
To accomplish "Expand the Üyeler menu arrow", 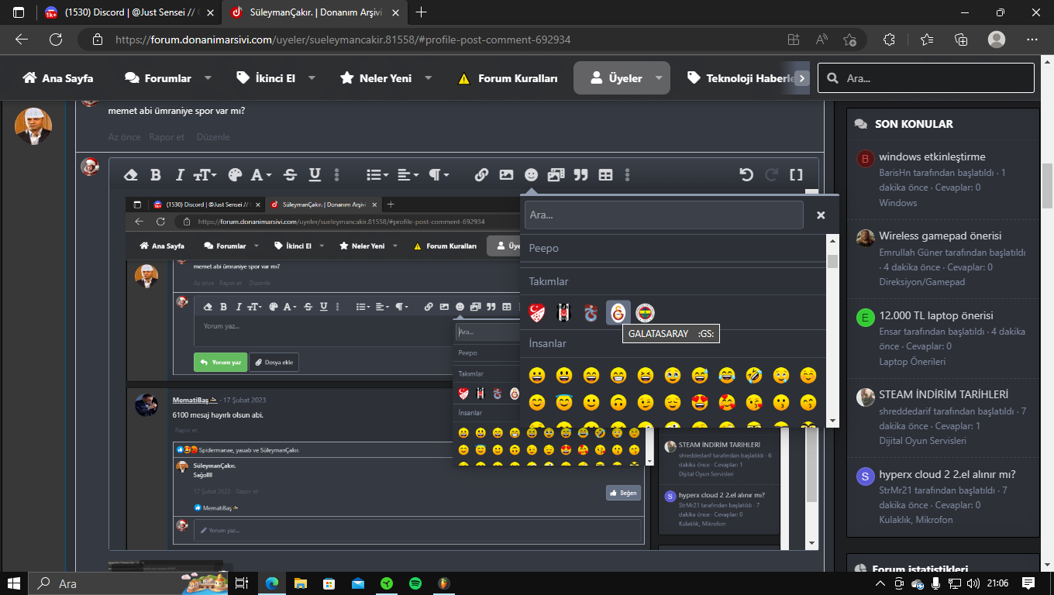I will (x=659, y=78).
